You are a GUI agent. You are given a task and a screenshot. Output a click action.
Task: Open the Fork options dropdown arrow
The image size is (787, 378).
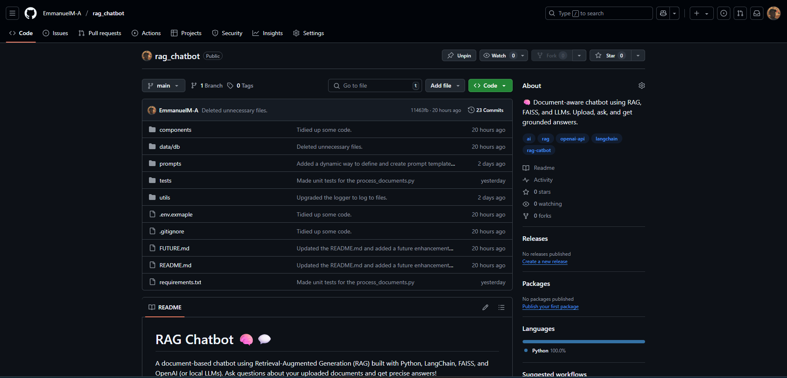(579, 55)
